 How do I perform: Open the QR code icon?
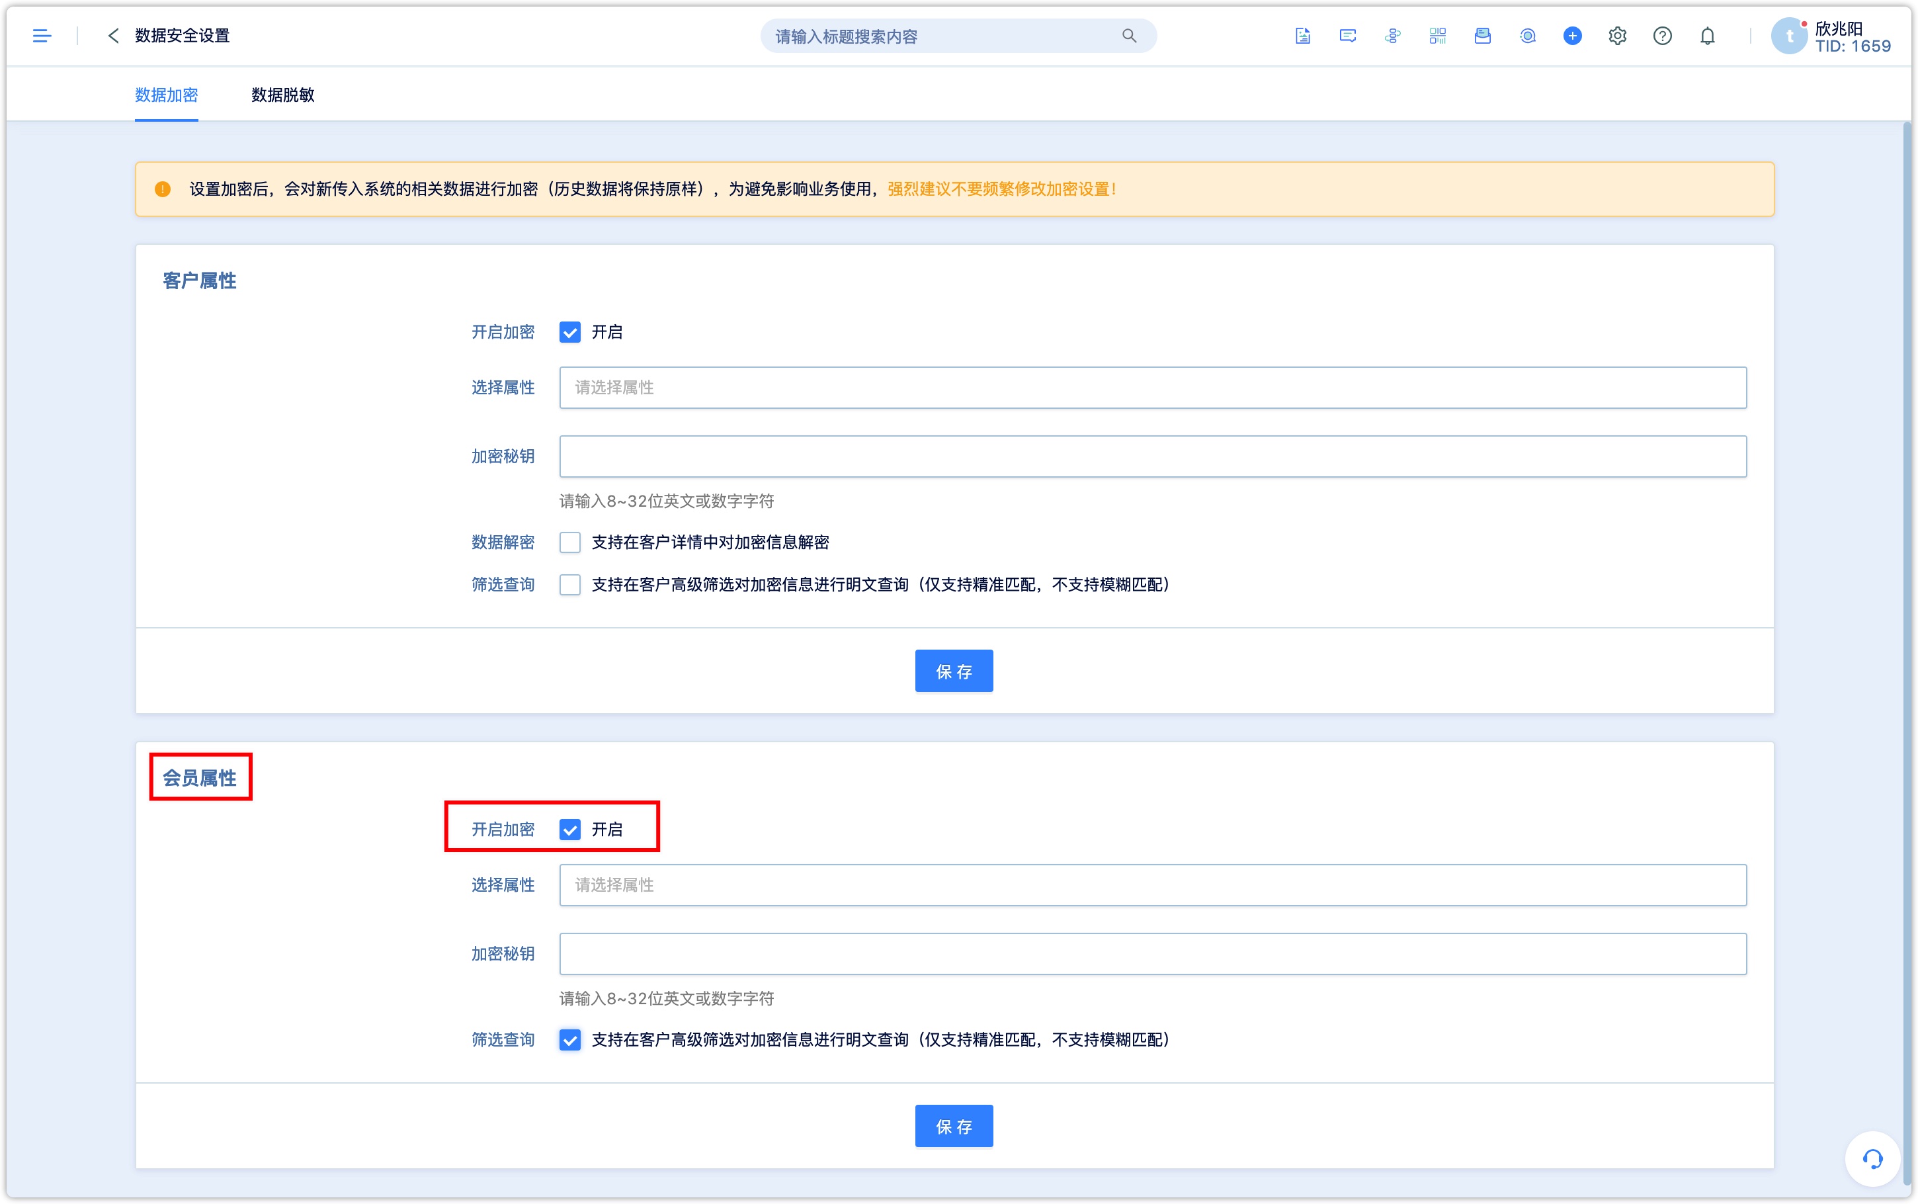pos(1437,36)
